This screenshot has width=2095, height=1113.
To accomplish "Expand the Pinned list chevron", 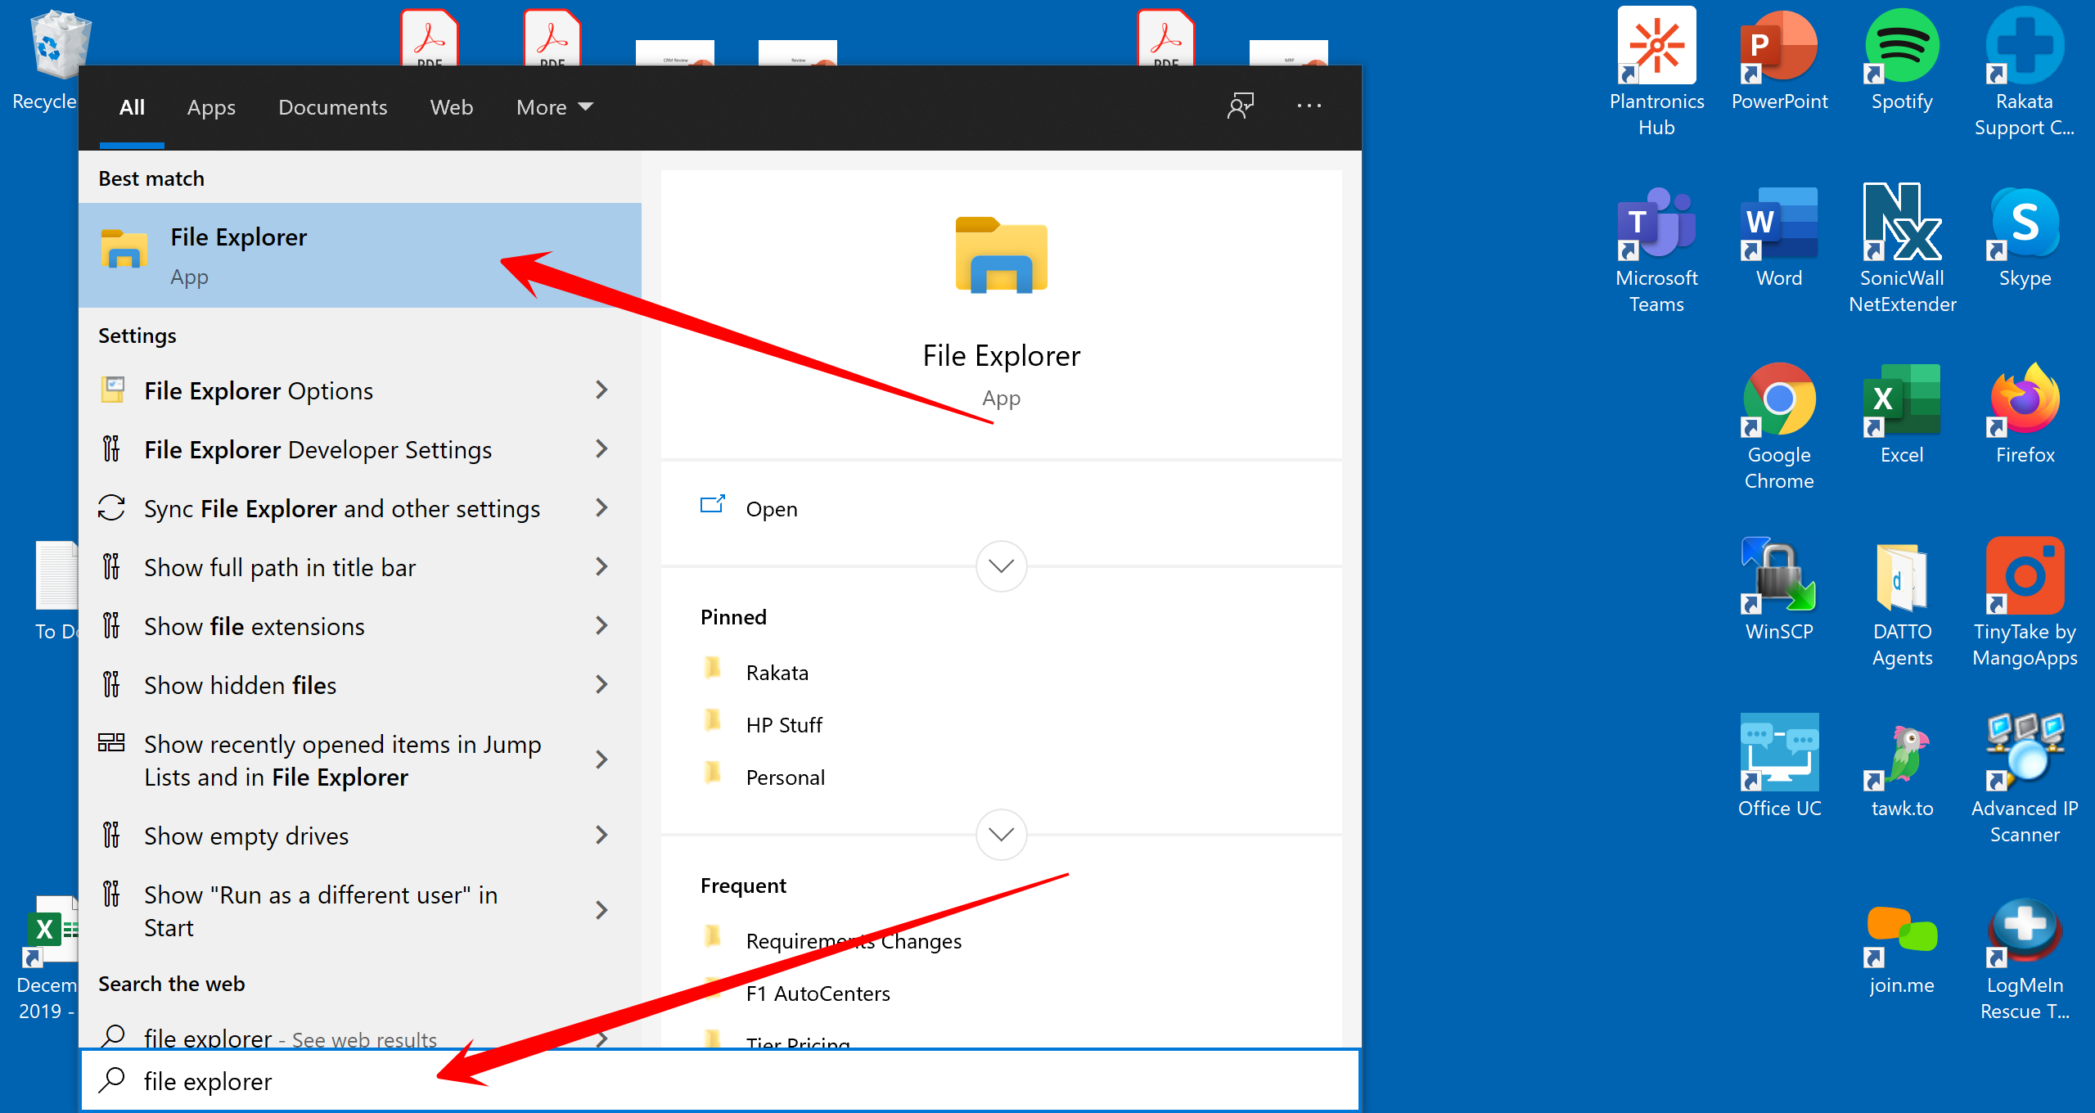I will click(x=1001, y=835).
